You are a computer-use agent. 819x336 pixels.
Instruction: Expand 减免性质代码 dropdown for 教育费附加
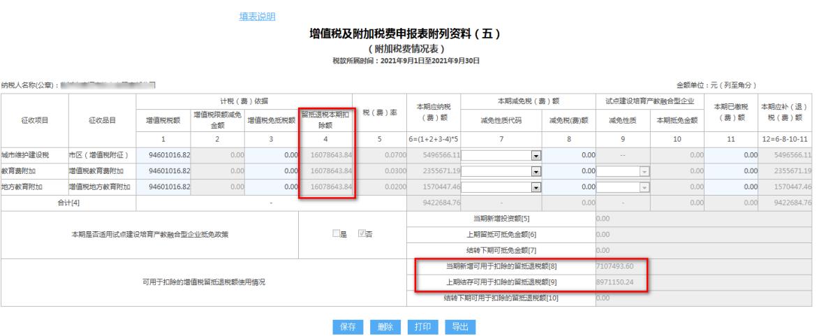(536, 170)
